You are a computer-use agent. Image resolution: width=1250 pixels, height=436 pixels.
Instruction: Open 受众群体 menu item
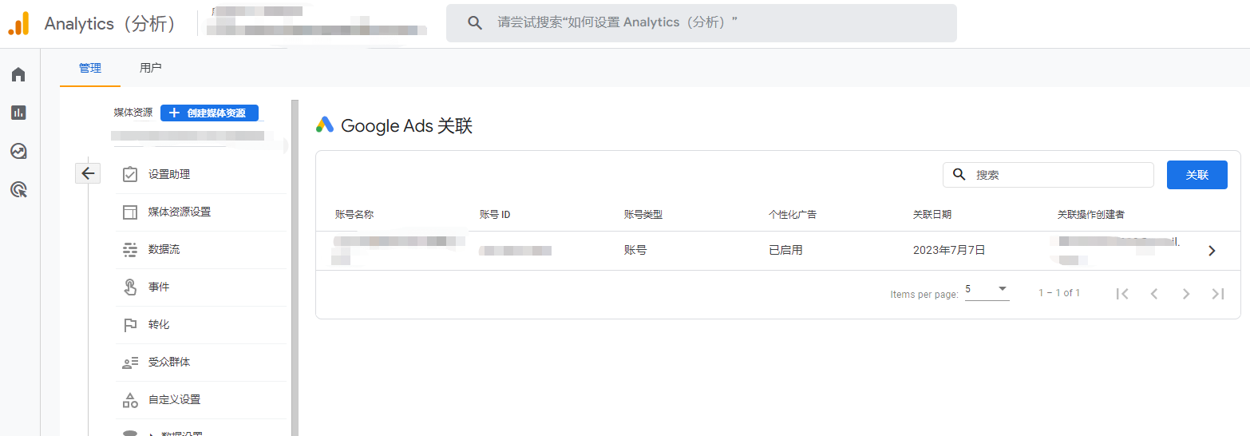coord(200,363)
